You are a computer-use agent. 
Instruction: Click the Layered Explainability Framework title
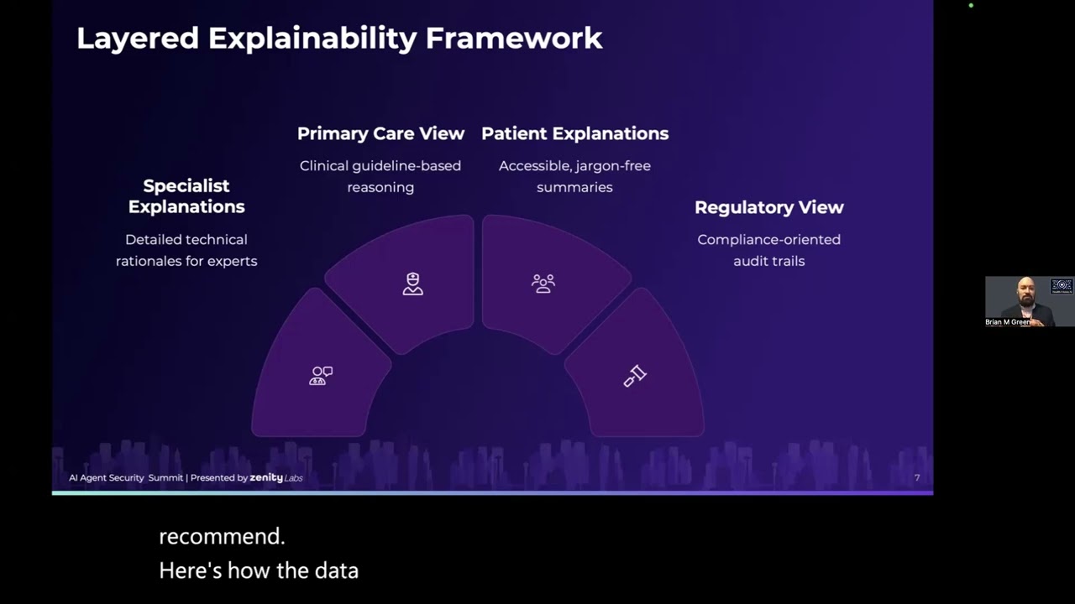tap(339, 39)
